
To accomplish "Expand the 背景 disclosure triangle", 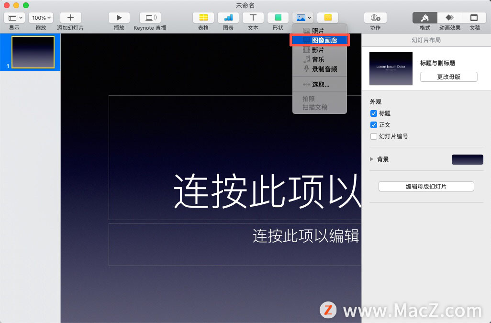I will pyautogui.click(x=372, y=159).
